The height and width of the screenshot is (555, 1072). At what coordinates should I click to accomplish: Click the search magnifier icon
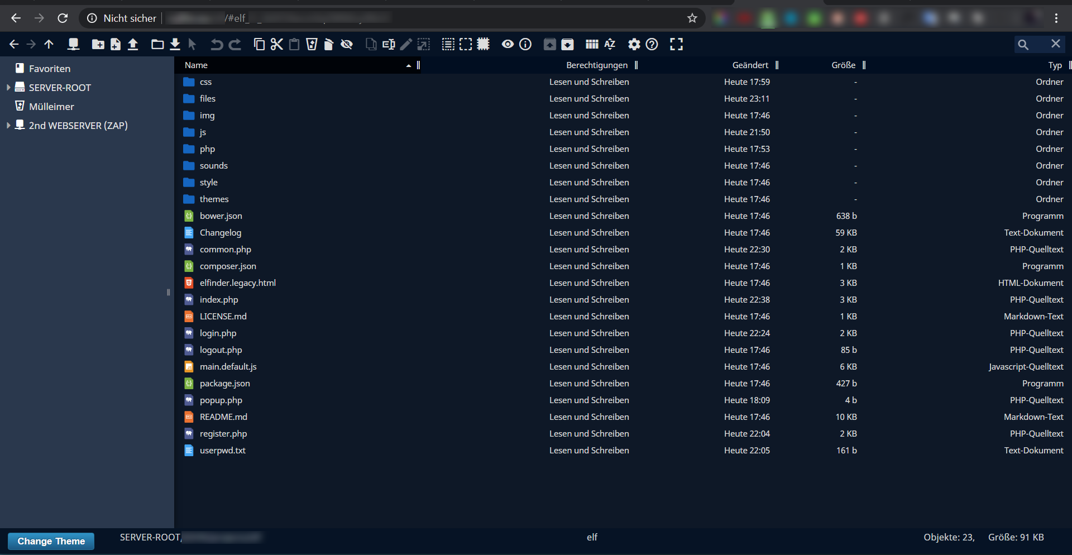pos(1023,44)
